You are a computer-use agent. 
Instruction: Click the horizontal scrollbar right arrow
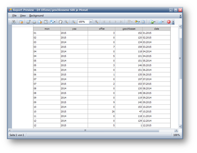click(176, 130)
